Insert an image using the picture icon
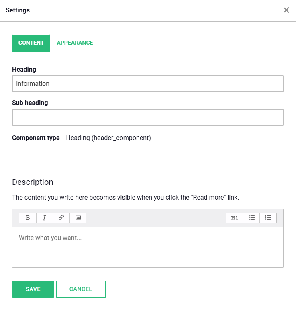The height and width of the screenshot is (310, 296). point(78,218)
